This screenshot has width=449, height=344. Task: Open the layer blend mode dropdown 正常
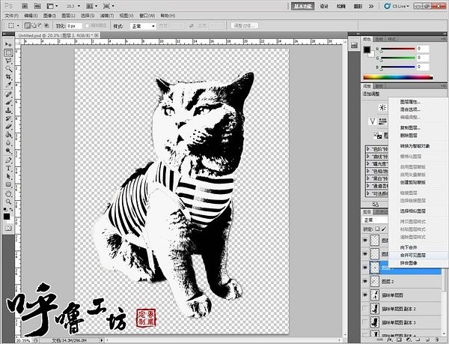coord(375,220)
